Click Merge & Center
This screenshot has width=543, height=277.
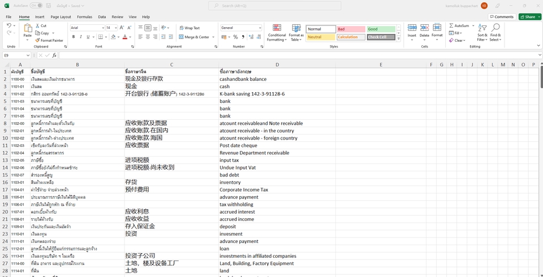194,37
